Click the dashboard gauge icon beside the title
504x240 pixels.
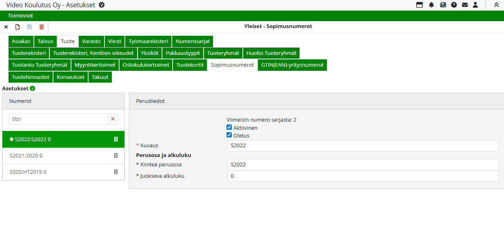[102, 5]
